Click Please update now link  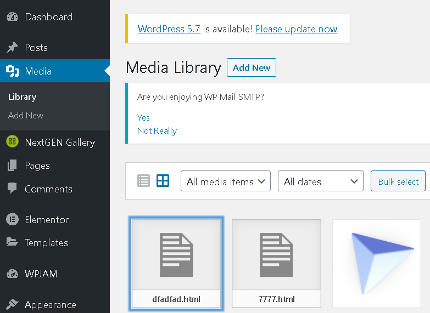[x=297, y=29]
